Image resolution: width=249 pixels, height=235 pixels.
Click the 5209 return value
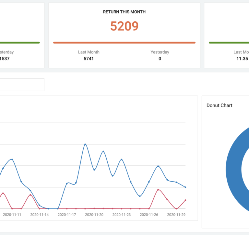(124, 26)
